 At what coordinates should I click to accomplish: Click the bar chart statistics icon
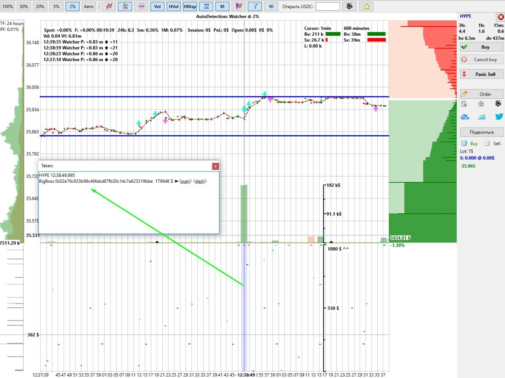[x=482, y=117]
